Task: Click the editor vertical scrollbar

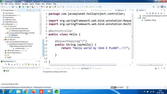Action: tap(132, 37)
